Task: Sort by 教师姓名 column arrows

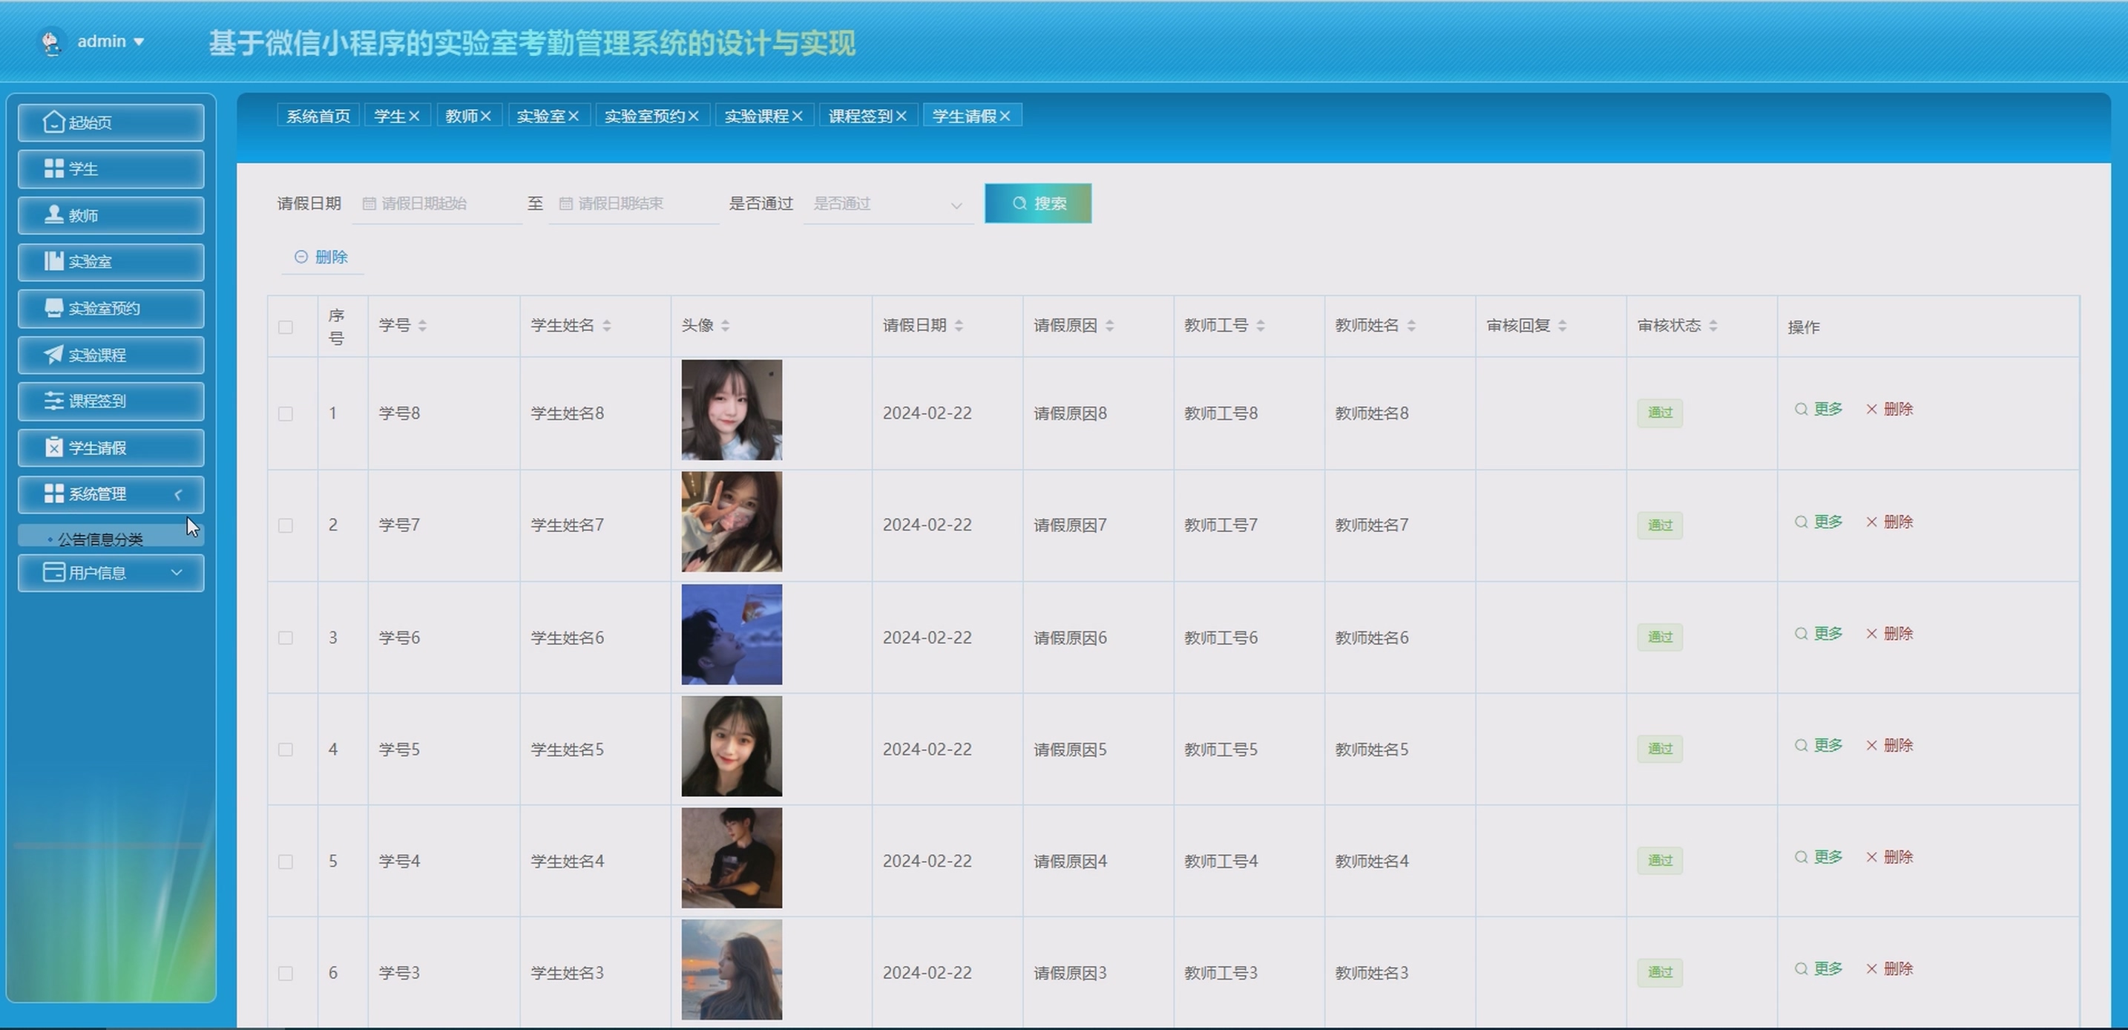Action: point(1411,326)
